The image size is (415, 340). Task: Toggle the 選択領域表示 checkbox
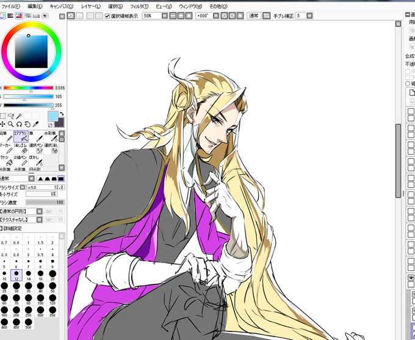(x=107, y=16)
